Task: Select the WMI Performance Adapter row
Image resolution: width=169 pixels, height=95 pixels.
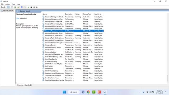Action: (73, 64)
